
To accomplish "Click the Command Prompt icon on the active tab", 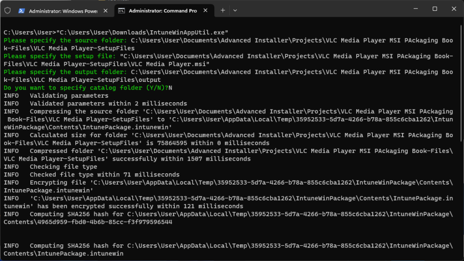I will (121, 11).
